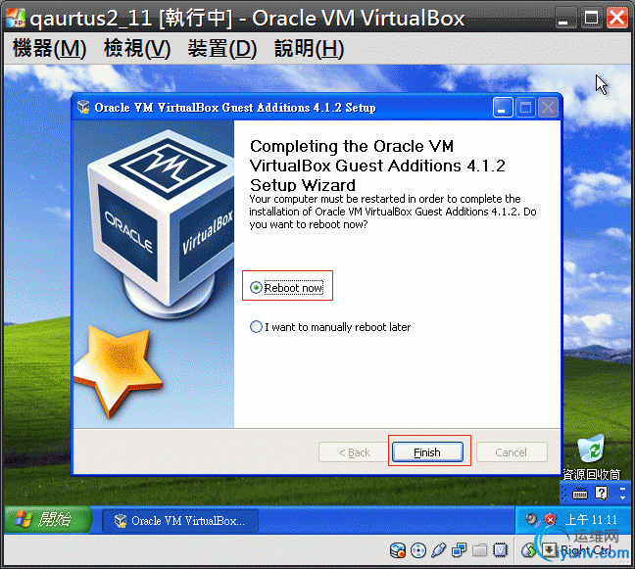Screen dimensions: 635x569
Task: Click the network adapters status icon
Action: tap(460, 550)
